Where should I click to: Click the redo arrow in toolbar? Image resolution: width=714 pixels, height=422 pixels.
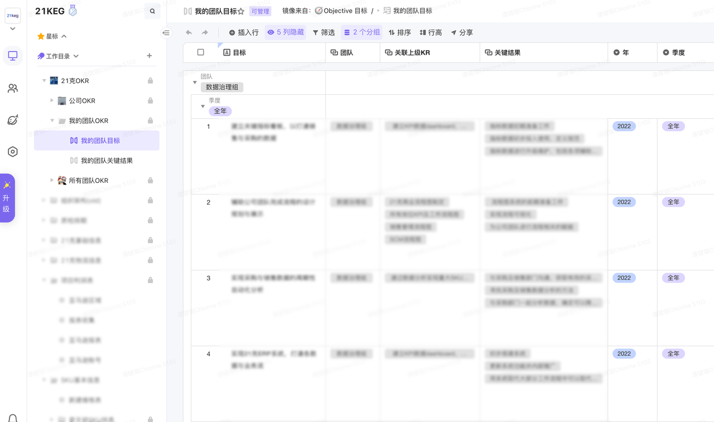coord(205,33)
